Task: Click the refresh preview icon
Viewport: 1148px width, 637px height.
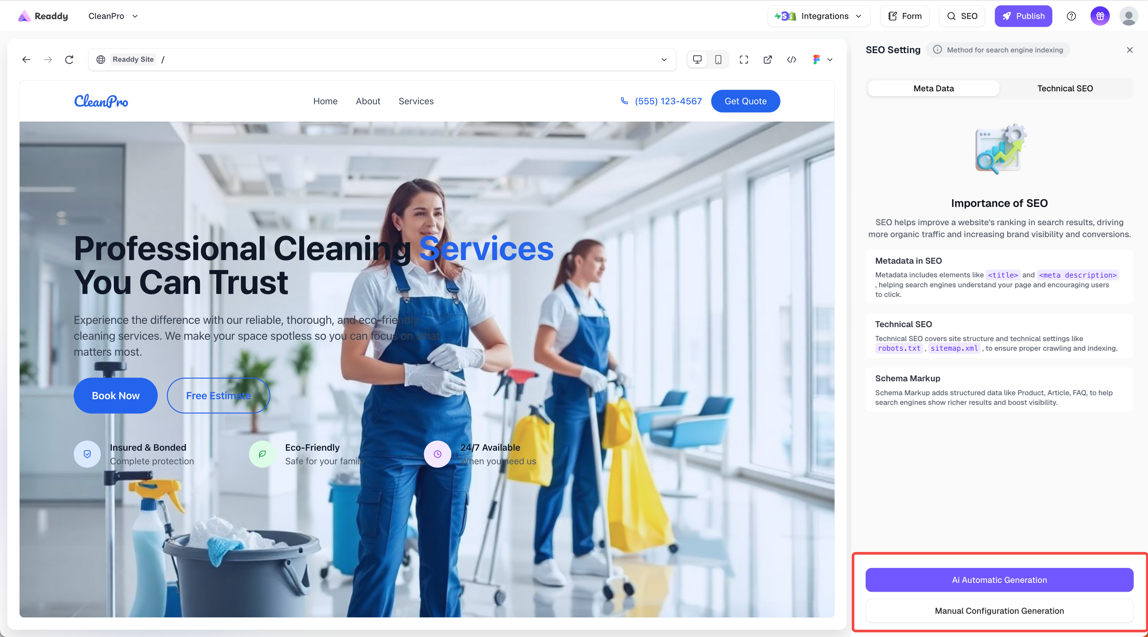Action: point(69,60)
